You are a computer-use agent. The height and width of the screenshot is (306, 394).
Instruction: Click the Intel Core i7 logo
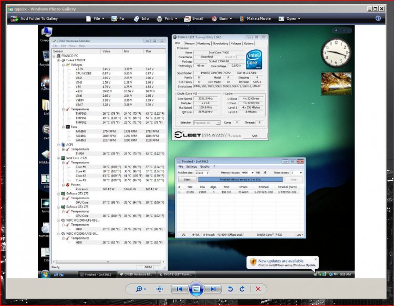(x=254, y=59)
